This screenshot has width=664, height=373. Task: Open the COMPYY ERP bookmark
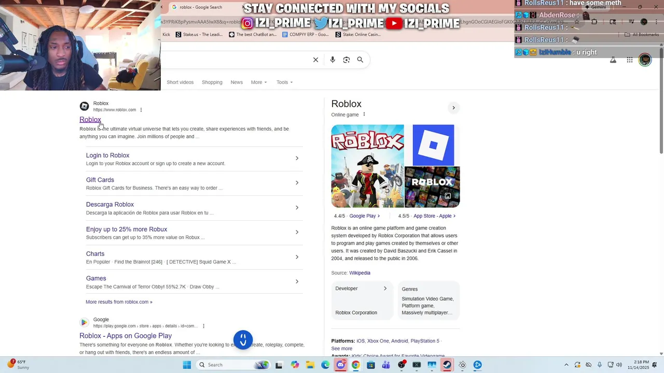[x=306, y=35]
